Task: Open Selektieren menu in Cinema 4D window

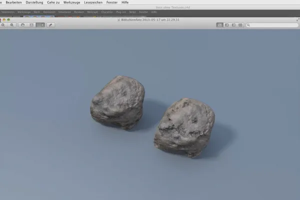Action: coord(8,12)
